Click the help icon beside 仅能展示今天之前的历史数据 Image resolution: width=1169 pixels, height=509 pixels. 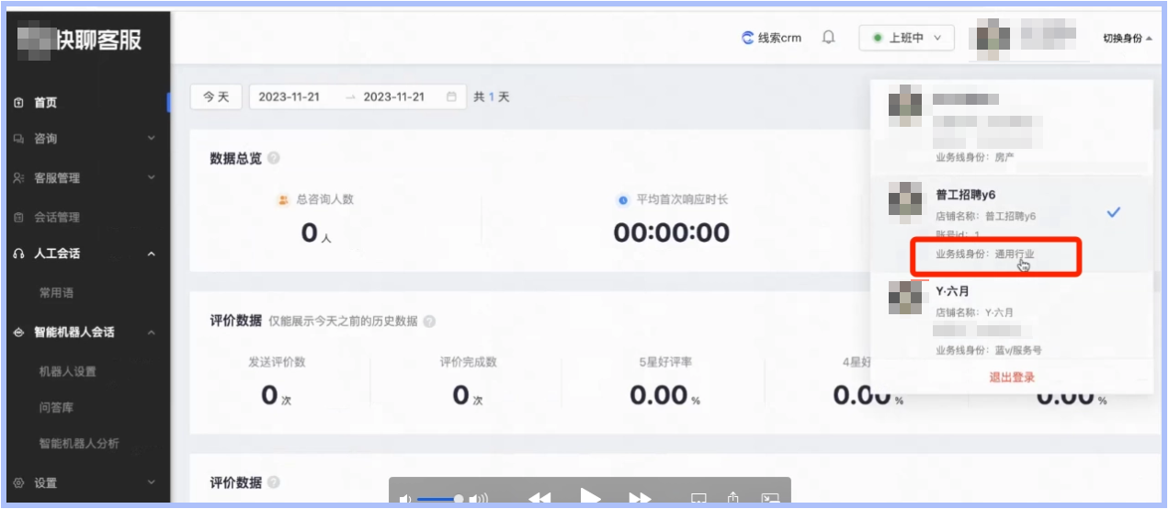(x=429, y=322)
